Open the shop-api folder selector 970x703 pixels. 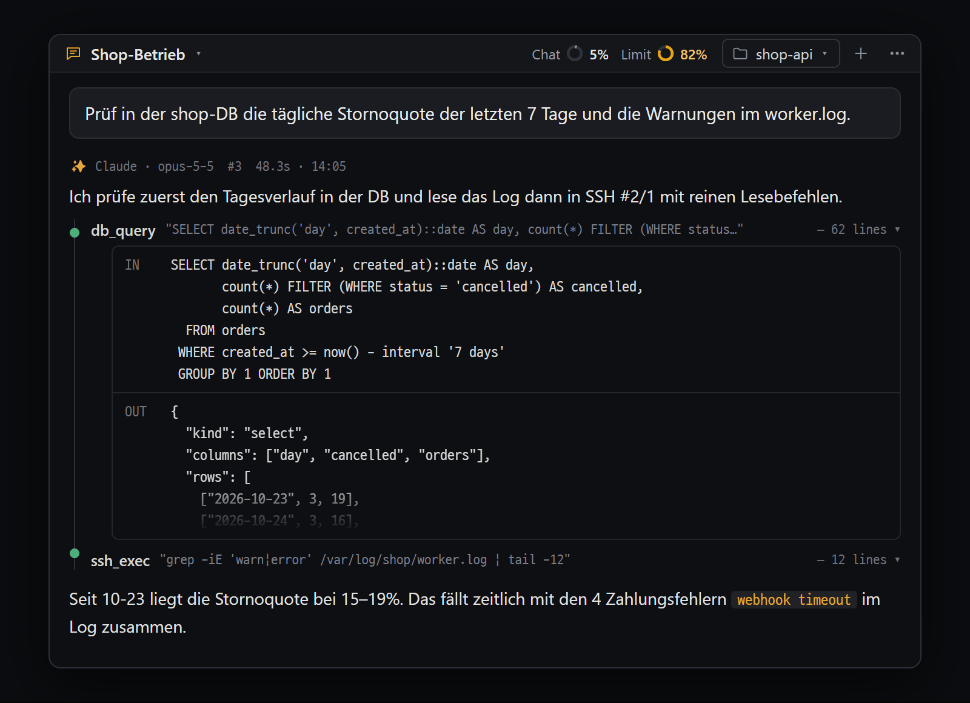tap(781, 54)
